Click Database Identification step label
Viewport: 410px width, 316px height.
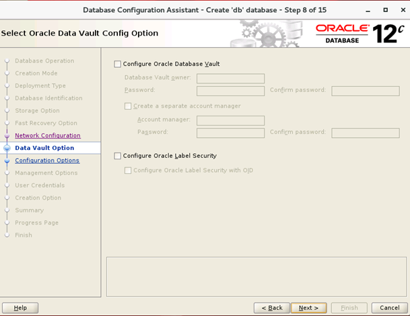(x=48, y=98)
